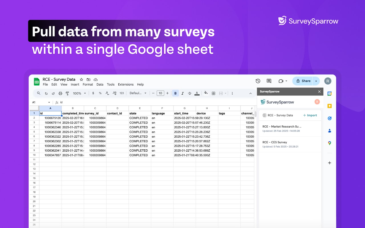
Task: Open Google Calendar from the side panel
Action: pyautogui.click(x=330, y=93)
